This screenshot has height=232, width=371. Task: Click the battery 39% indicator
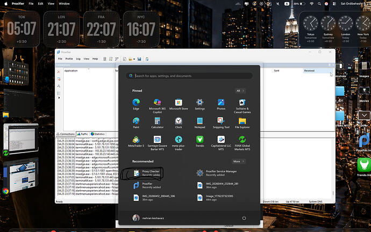pos(299,4)
